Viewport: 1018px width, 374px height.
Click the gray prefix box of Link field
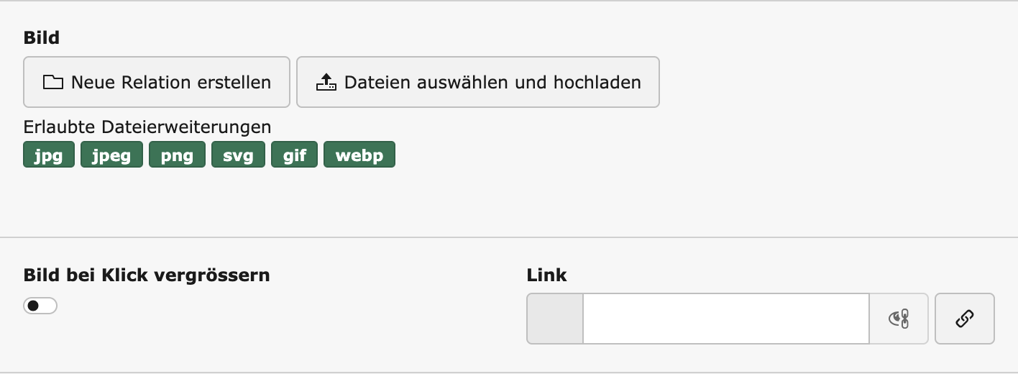point(554,319)
